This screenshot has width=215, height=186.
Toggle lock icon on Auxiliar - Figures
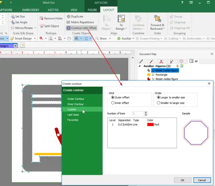(177, 66)
